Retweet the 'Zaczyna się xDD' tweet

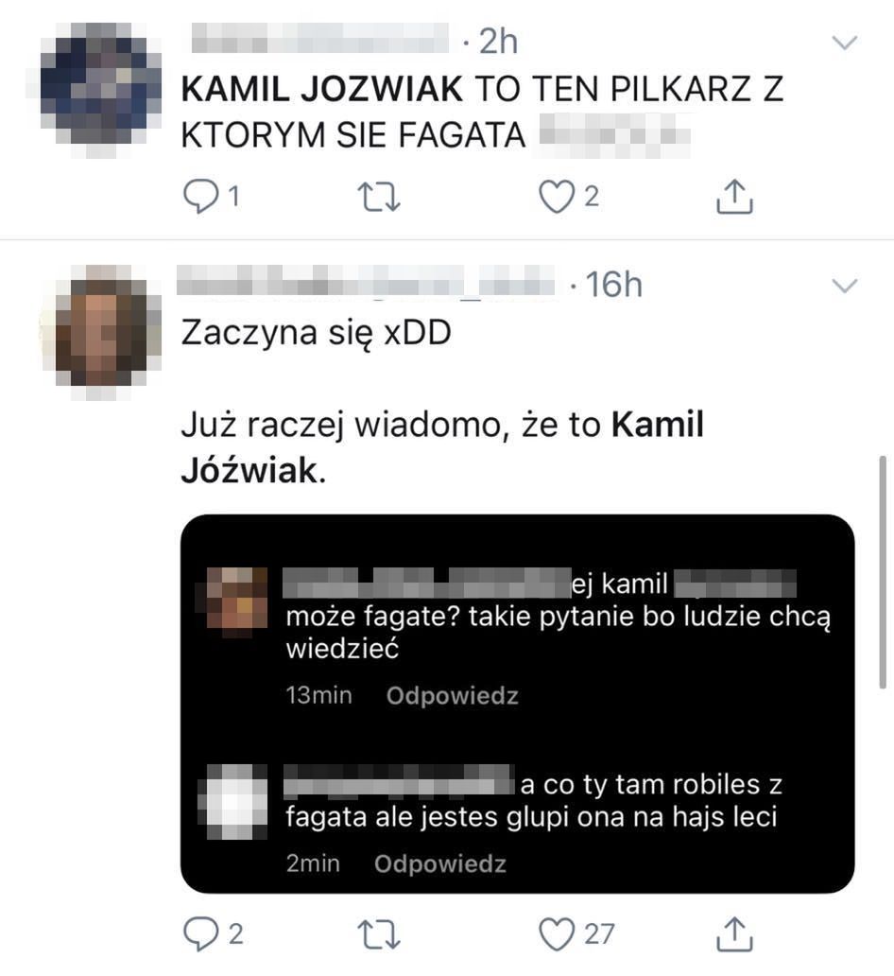pyautogui.click(x=379, y=934)
